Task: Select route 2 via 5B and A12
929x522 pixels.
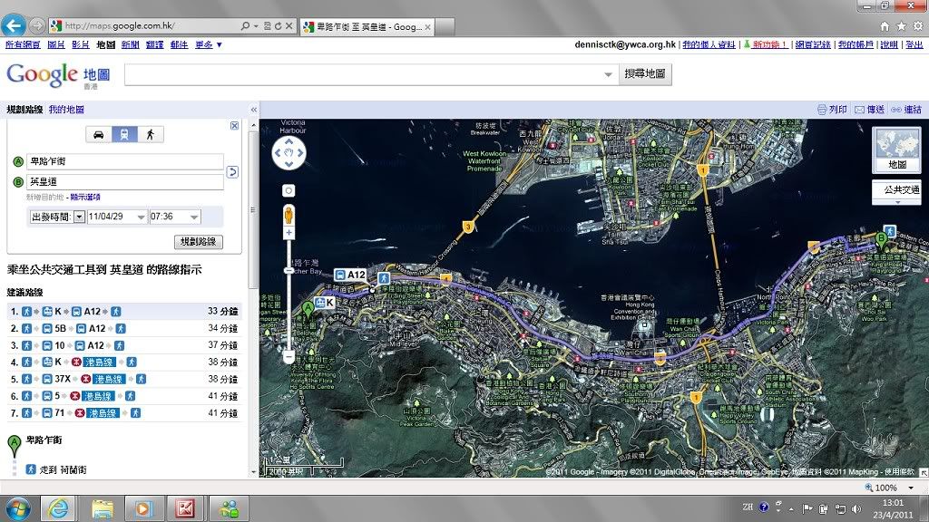Action: click(x=123, y=328)
